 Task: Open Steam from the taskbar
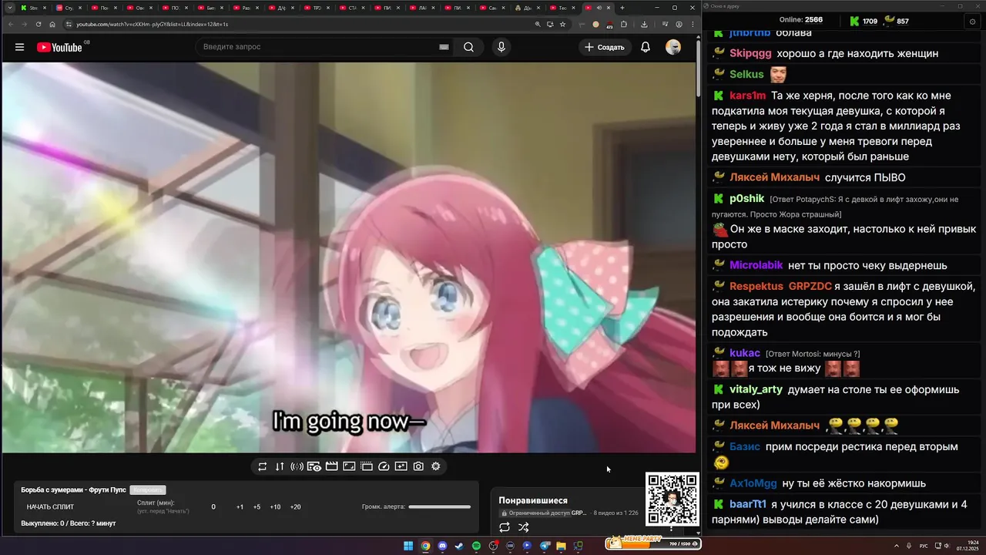(459, 546)
